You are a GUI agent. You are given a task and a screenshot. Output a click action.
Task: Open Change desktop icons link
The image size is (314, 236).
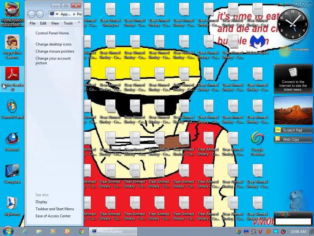tap(53, 44)
